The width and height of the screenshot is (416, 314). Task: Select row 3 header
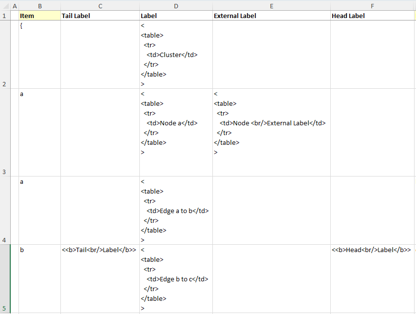pos(5,132)
